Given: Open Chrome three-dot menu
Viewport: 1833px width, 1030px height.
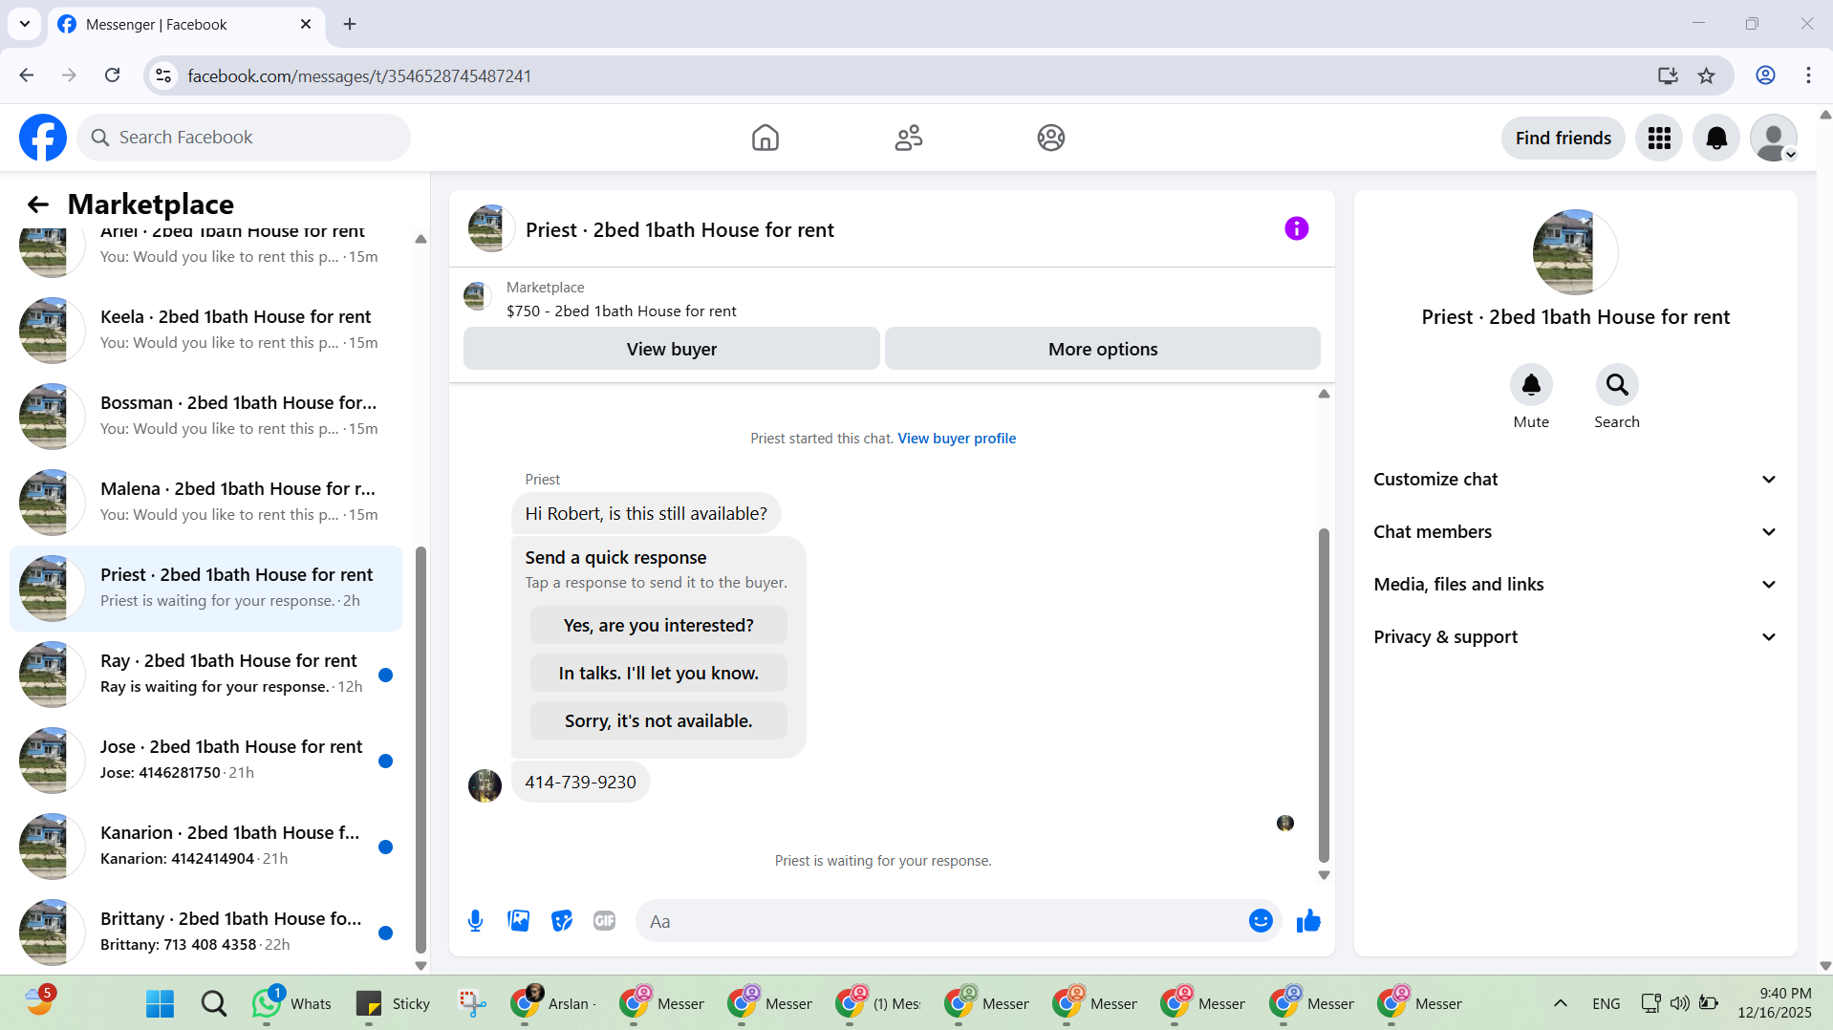Looking at the screenshot, I should tap(1808, 75).
